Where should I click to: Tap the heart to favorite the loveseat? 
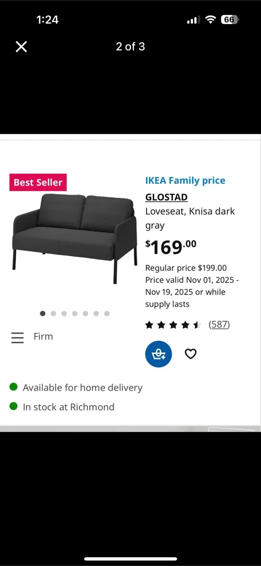click(x=190, y=354)
